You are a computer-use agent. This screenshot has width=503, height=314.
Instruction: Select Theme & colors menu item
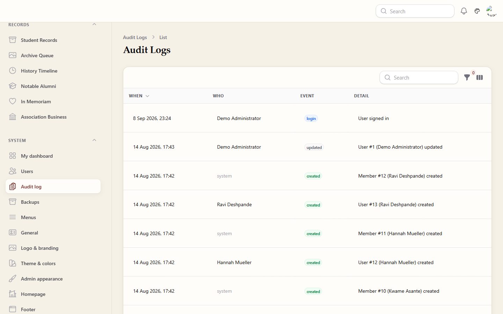click(53, 263)
